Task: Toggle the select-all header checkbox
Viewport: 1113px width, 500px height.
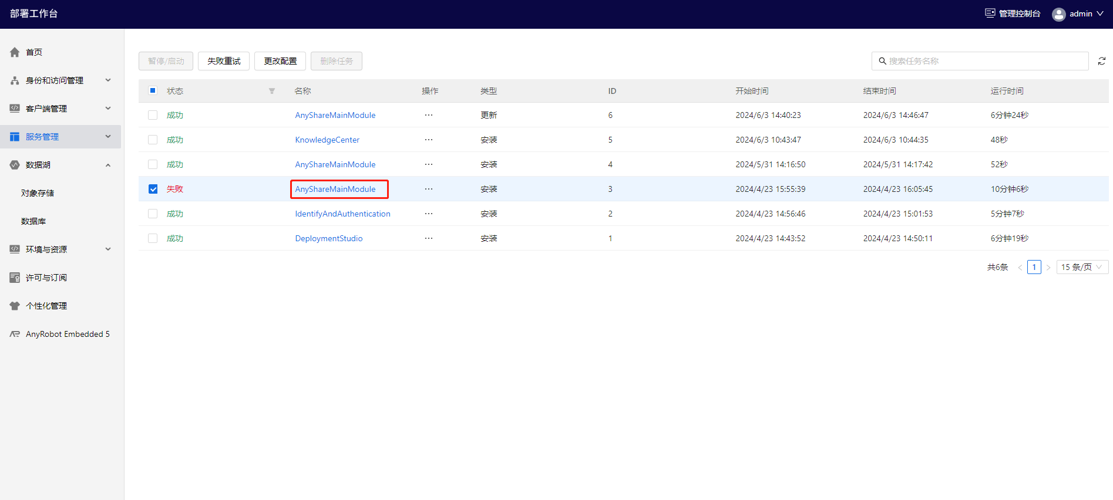Action: (x=153, y=90)
